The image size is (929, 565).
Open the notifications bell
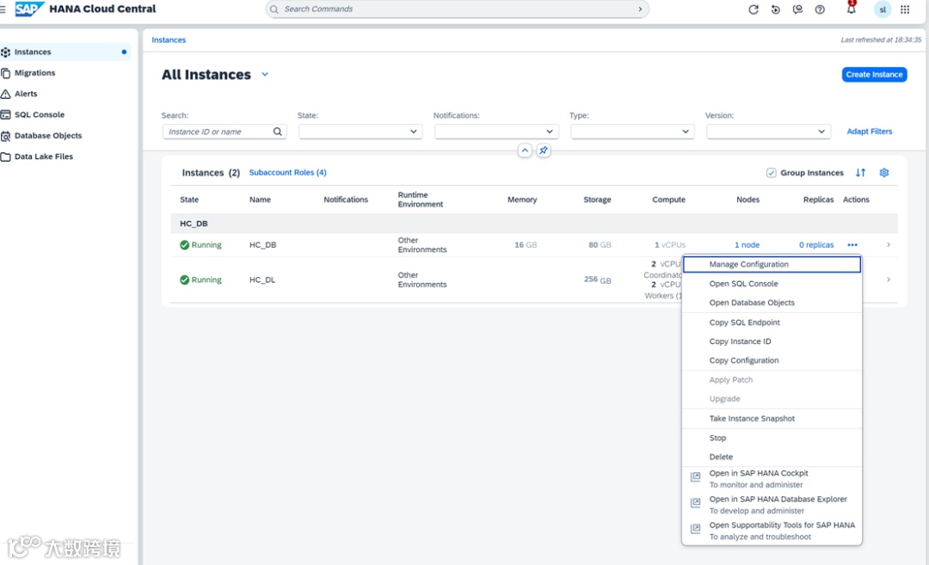[x=852, y=9]
